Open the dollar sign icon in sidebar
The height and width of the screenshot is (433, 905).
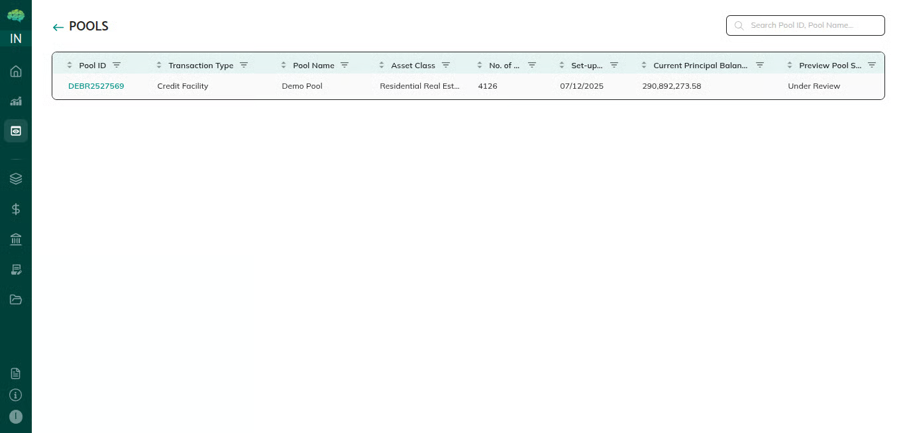(x=16, y=209)
